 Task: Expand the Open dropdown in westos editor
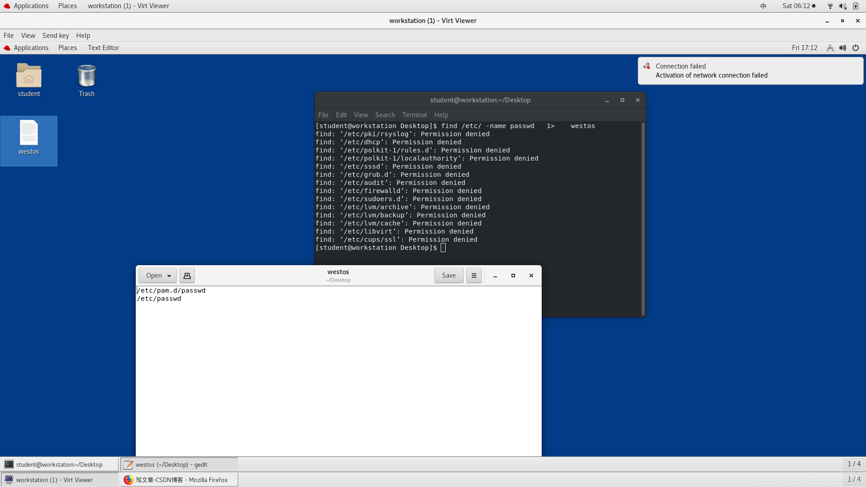(x=169, y=276)
